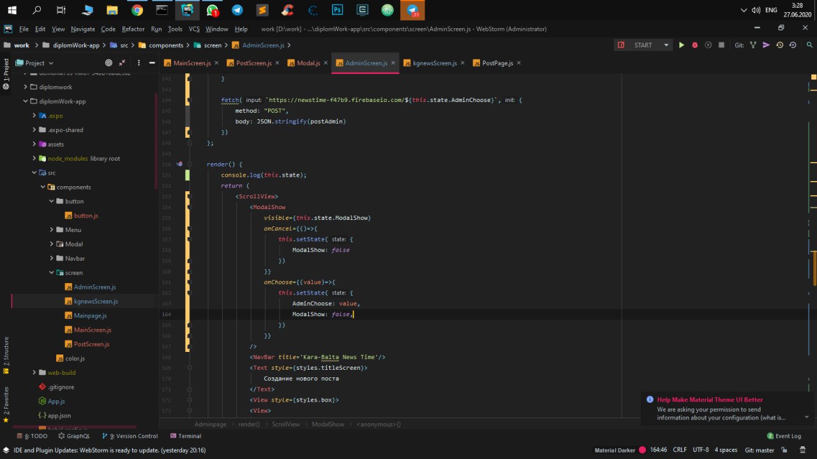Expand the assets folder
This screenshot has width=817, height=459.
click(x=34, y=144)
